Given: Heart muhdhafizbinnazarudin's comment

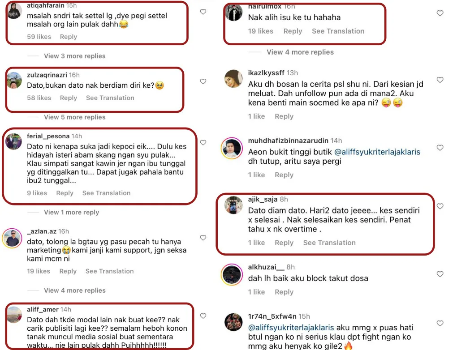Looking at the screenshot, I should click(440, 148).
